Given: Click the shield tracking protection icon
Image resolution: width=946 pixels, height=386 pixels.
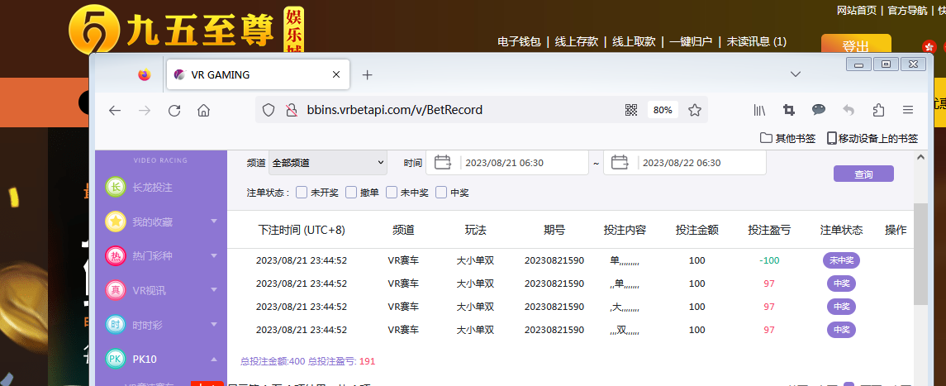Looking at the screenshot, I should (269, 110).
